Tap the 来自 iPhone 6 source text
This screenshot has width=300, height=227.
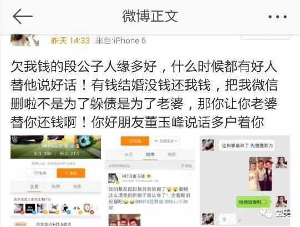tap(120, 41)
